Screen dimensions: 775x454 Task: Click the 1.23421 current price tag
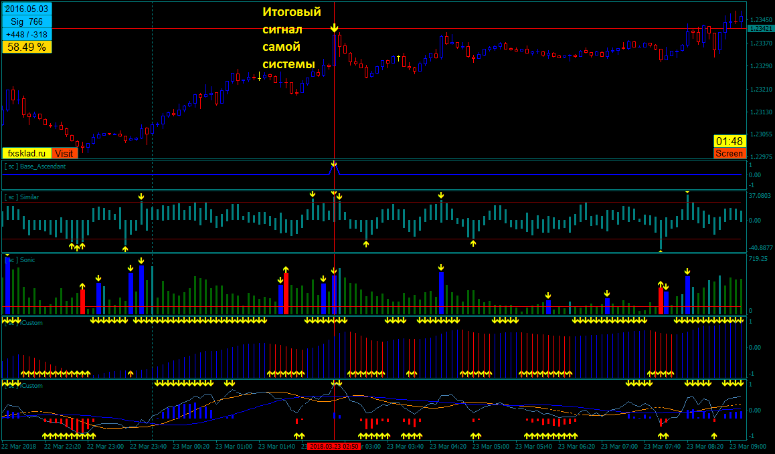[x=761, y=29]
